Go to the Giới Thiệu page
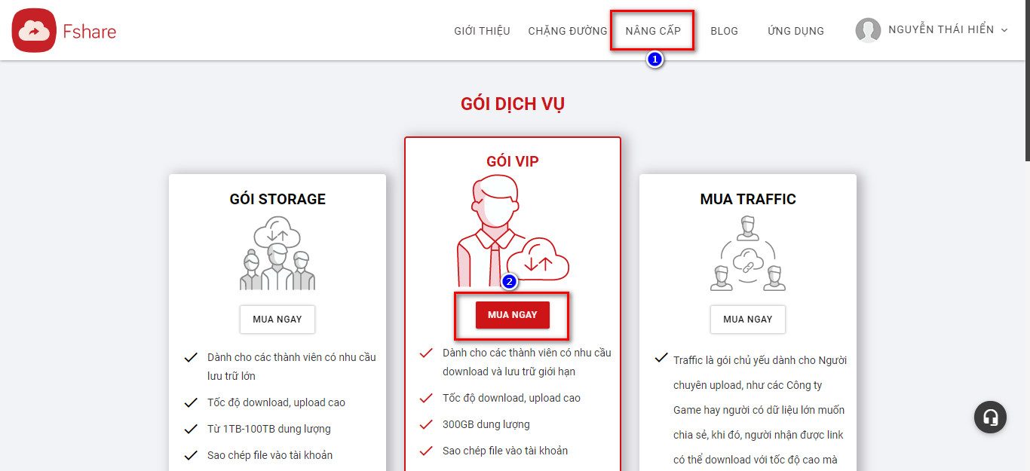This screenshot has width=1030, height=471. [482, 31]
